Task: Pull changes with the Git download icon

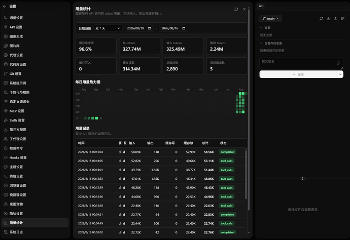Action: pos(328,19)
